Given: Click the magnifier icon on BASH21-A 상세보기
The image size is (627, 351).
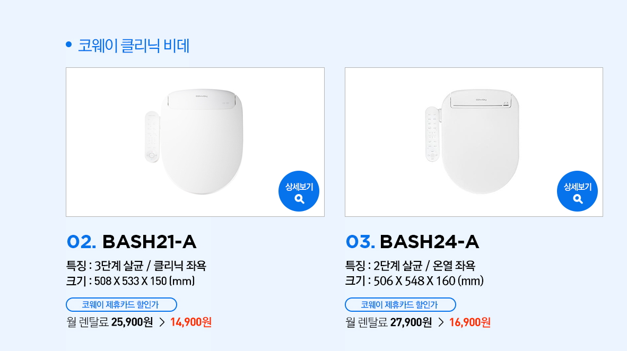Looking at the screenshot, I should (299, 199).
